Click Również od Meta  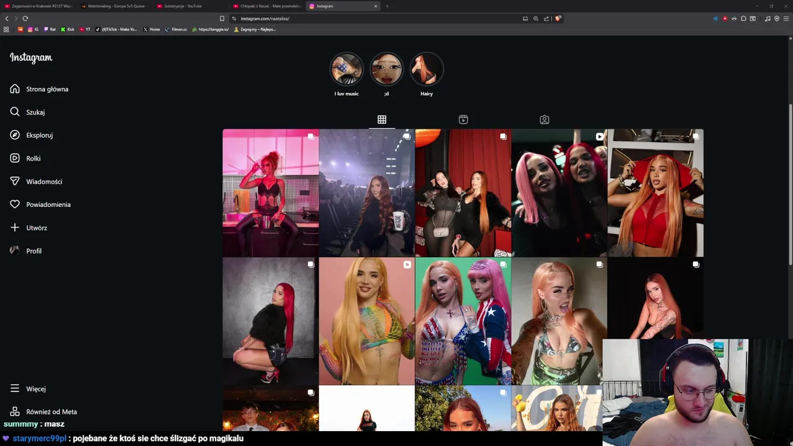tap(43, 411)
